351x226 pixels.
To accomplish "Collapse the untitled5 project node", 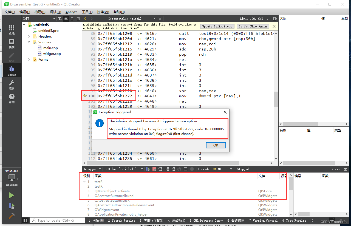I will coord(24,25).
